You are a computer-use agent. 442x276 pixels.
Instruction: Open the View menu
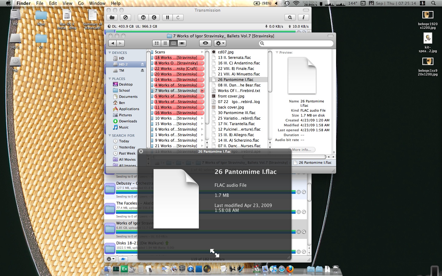click(68, 3)
